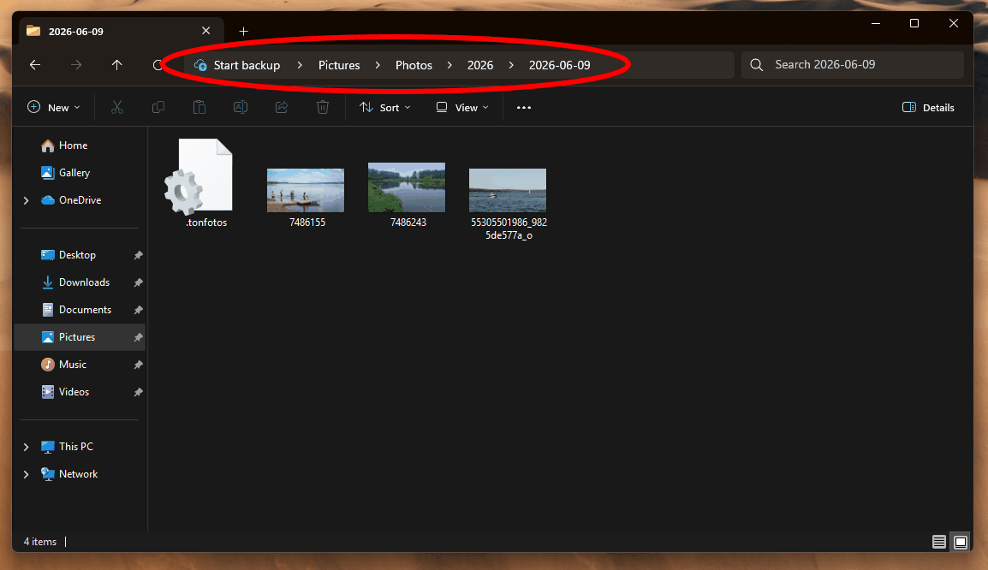Select the 2026-06-09 window tab
The height and width of the screenshot is (570, 988).
click(x=122, y=32)
